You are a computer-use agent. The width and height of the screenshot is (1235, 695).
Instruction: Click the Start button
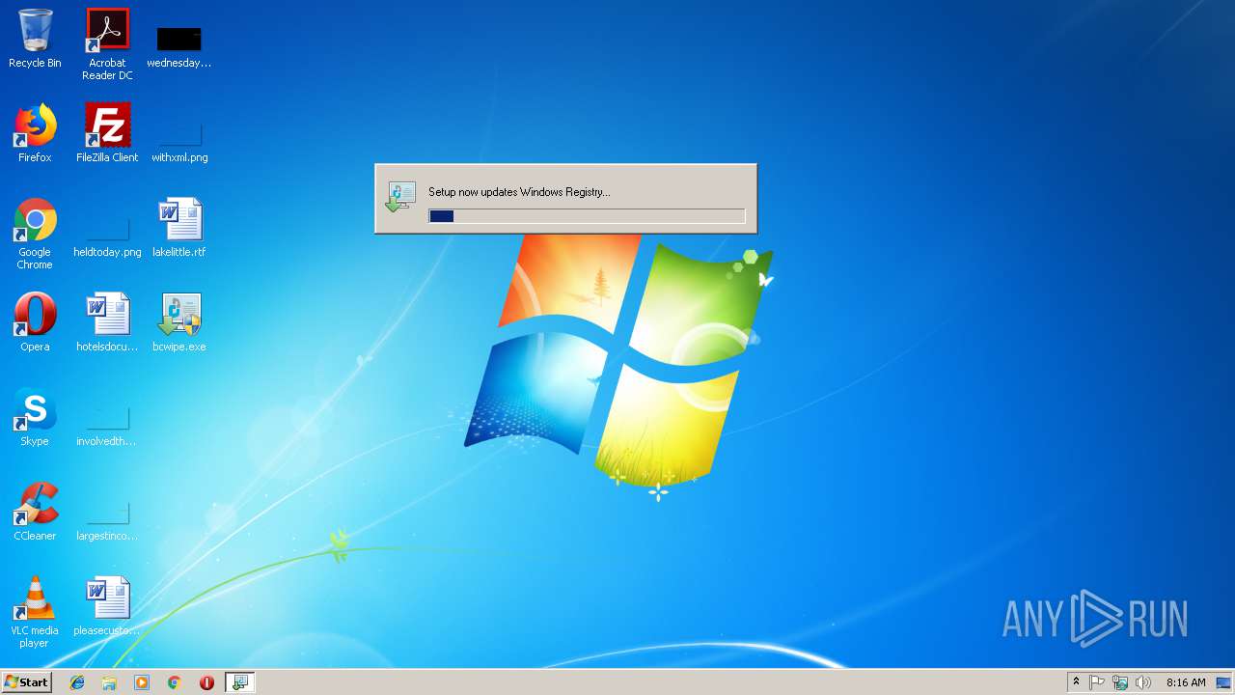pos(26,682)
